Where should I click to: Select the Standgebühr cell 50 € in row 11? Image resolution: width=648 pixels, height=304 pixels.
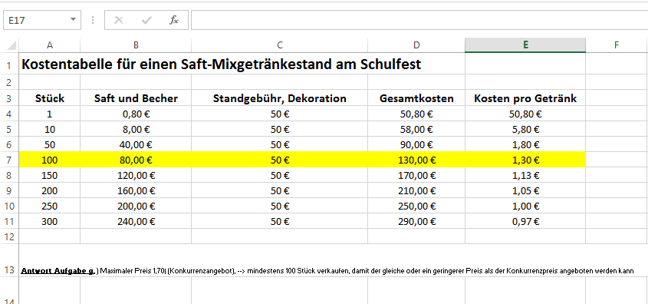(x=280, y=221)
